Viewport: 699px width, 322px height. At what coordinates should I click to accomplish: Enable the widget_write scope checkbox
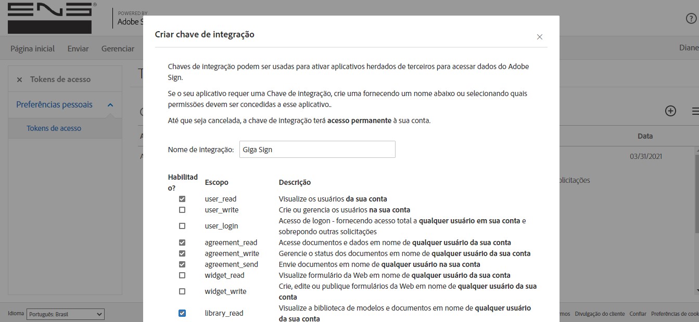pos(182,291)
